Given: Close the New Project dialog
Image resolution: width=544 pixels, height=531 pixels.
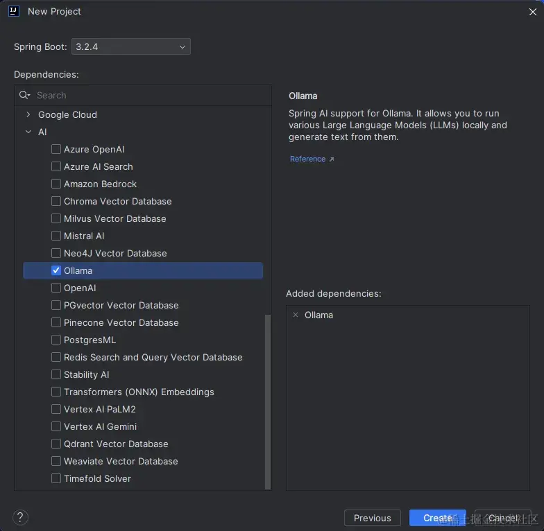Looking at the screenshot, I should coord(532,11).
